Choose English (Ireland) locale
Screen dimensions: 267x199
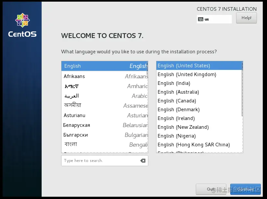[x=199, y=118]
